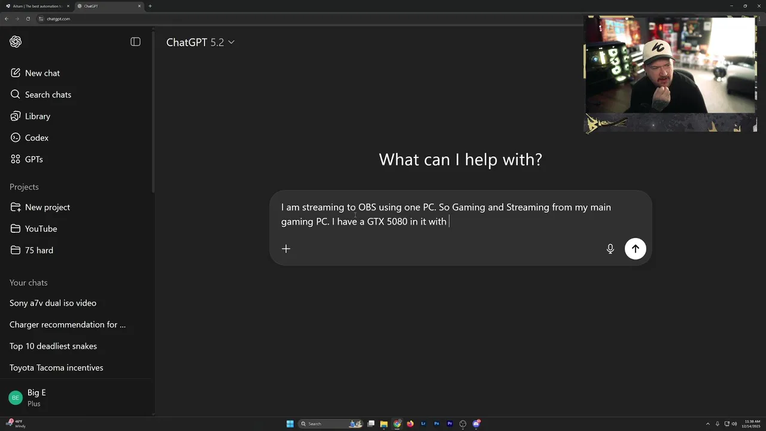766x431 pixels.
Task: Open the Windows Start menu
Action: point(290,424)
